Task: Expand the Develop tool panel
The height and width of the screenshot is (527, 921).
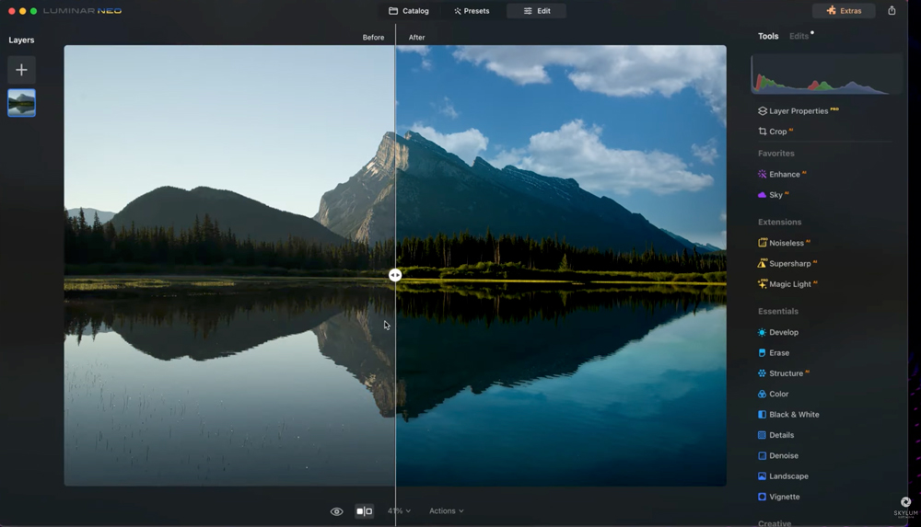Action: click(783, 332)
